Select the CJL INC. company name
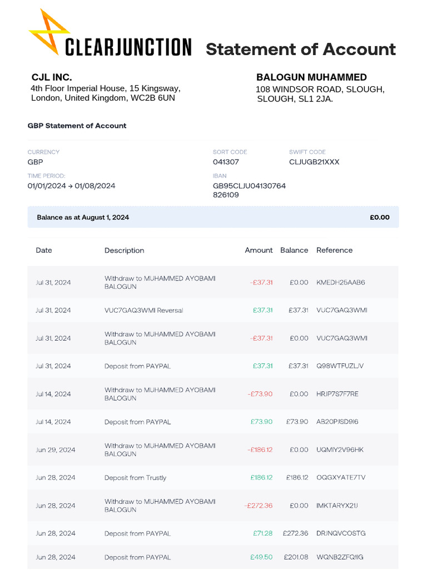Image resolution: width=427 pixels, height=570 pixels. pos(52,77)
